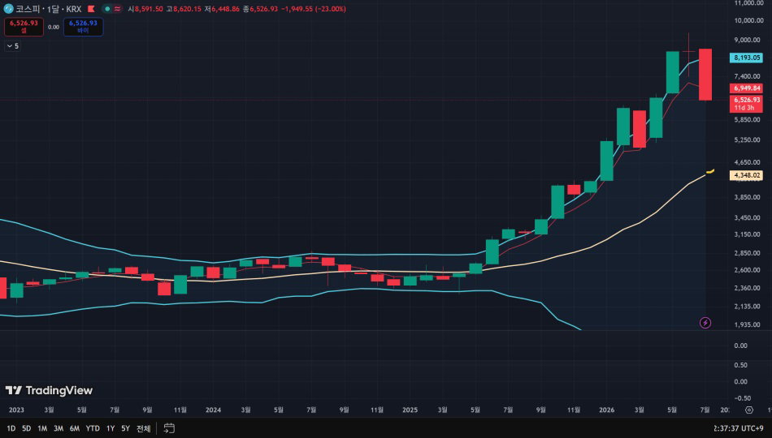Click the red sell button 6,526.93
Image resolution: width=772 pixels, height=438 pixels.
click(24, 27)
